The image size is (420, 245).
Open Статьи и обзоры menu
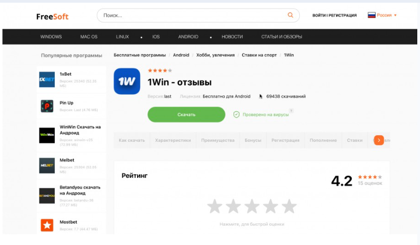tap(282, 37)
